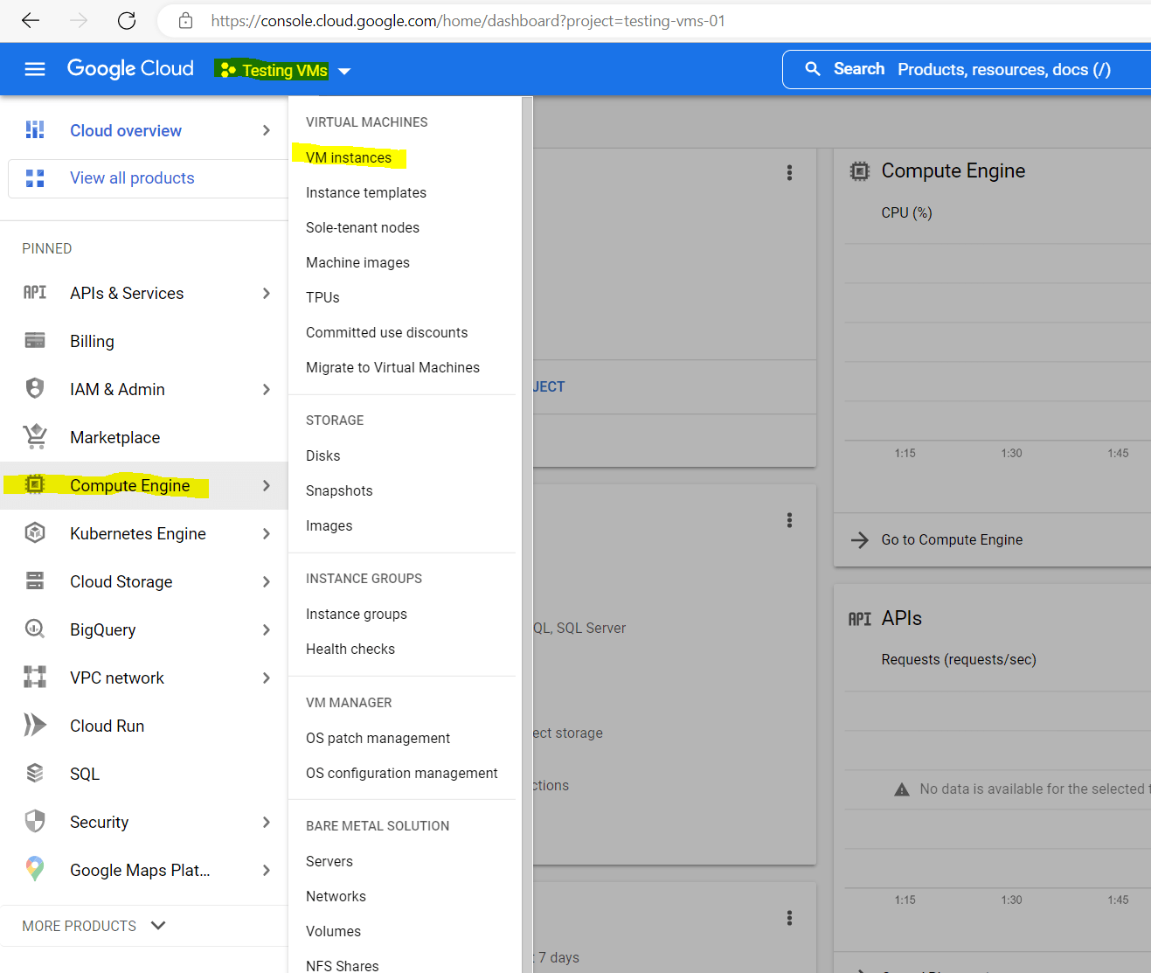Expand the Compute Engine submenu chevron
Viewport: 1151px width, 973px height.
tap(267, 485)
